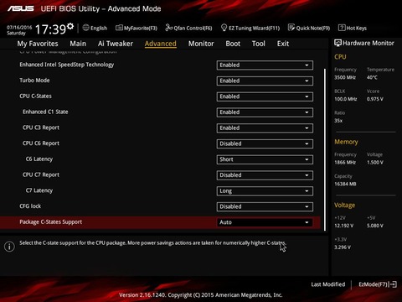The image size is (402, 302).
Task: Open the Exit tab
Action: (283, 44)
